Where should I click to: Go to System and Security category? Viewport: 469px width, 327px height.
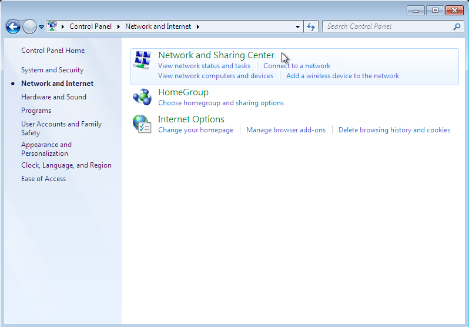click(x=52, y=70)
